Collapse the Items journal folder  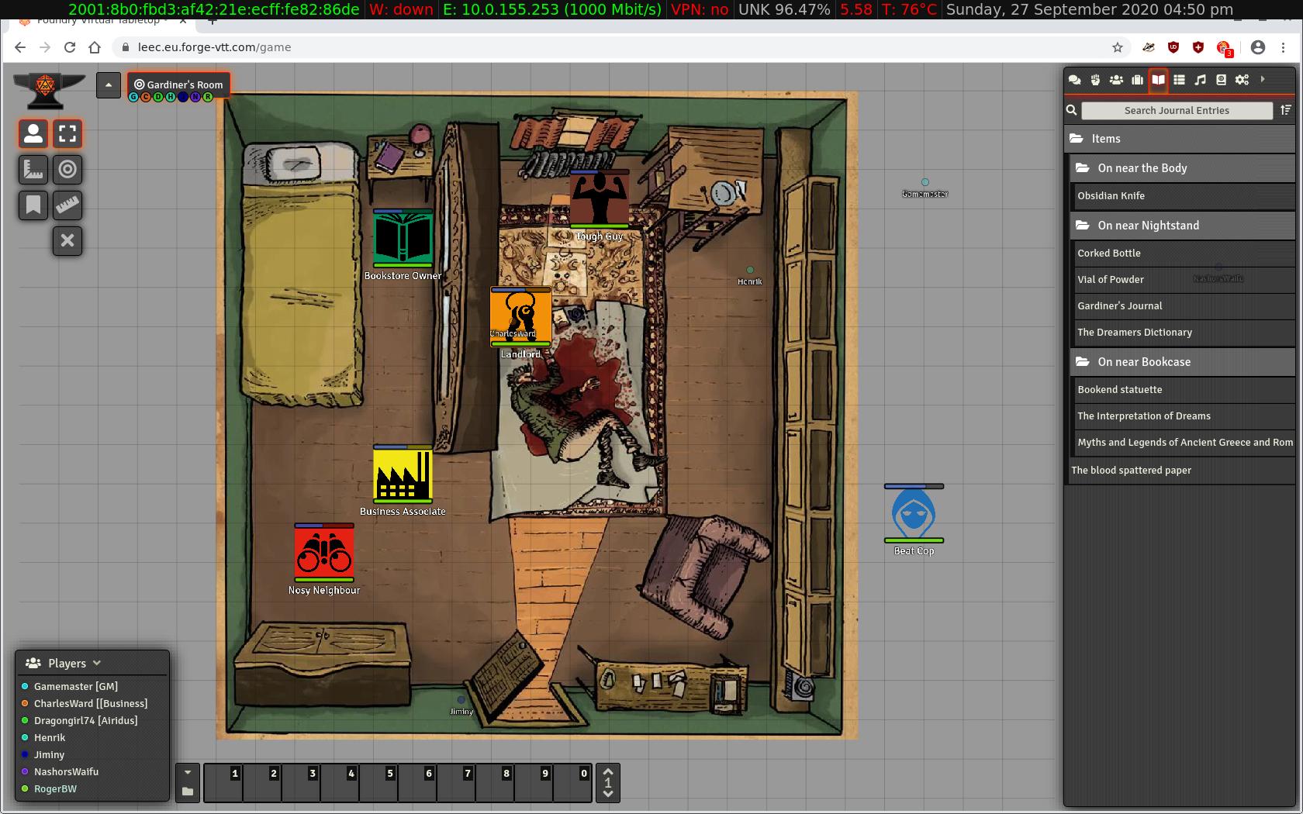1180,139
